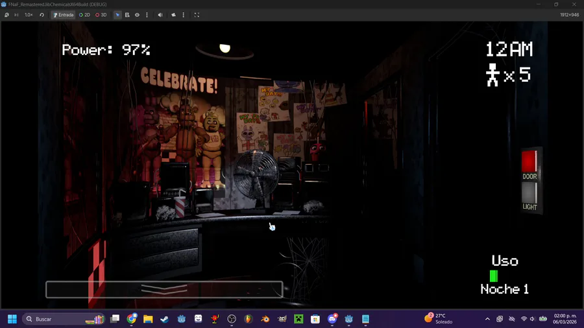The image size is (584, 328).
Task: Open the white face app icon in taskbar
Action: coord(198,319)
